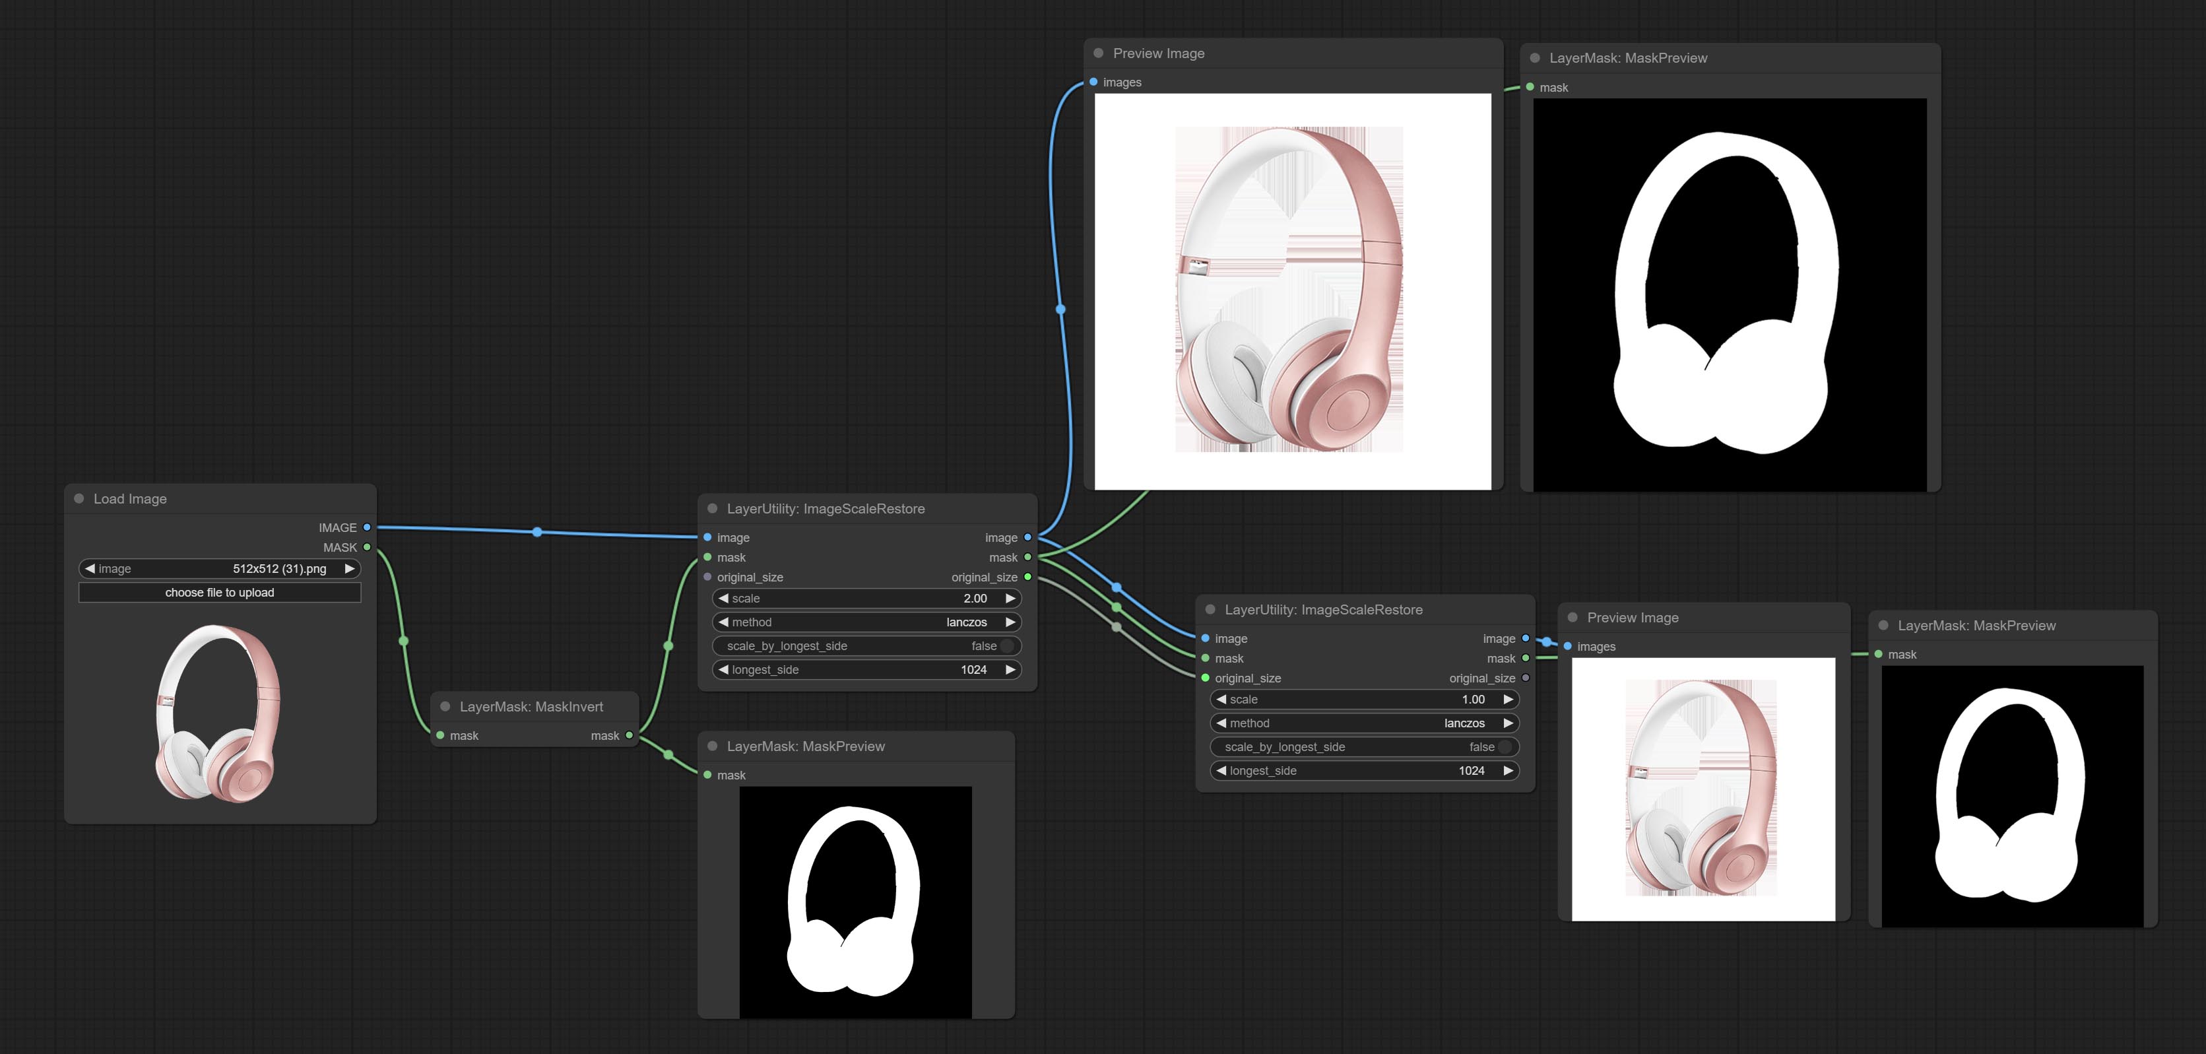The image size is (2206, 1054).
Task: Click the mask output port on MaskInvert
Action: [x=630, y=735]
